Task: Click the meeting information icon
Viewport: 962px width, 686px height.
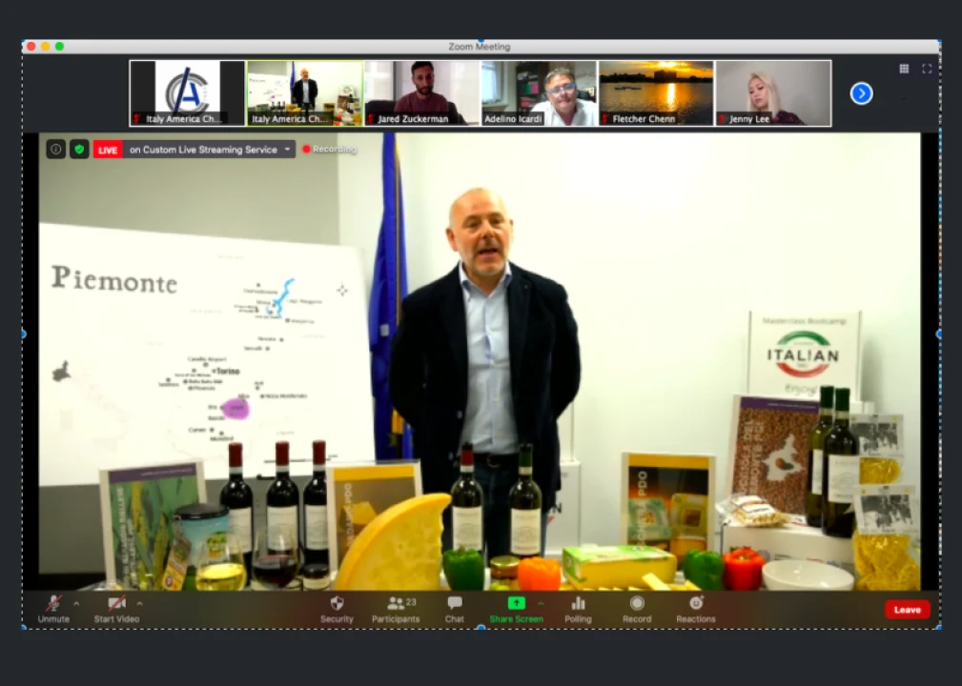Action: (x=56, y=150)
